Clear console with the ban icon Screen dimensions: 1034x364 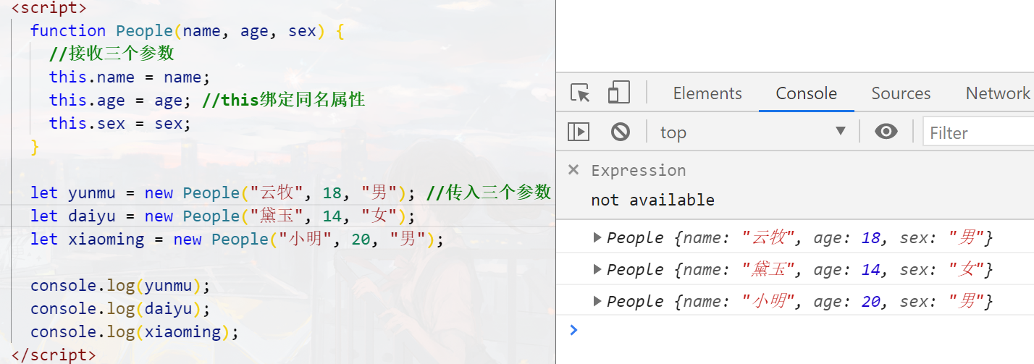pyautogui.click(x=621, y=132)
